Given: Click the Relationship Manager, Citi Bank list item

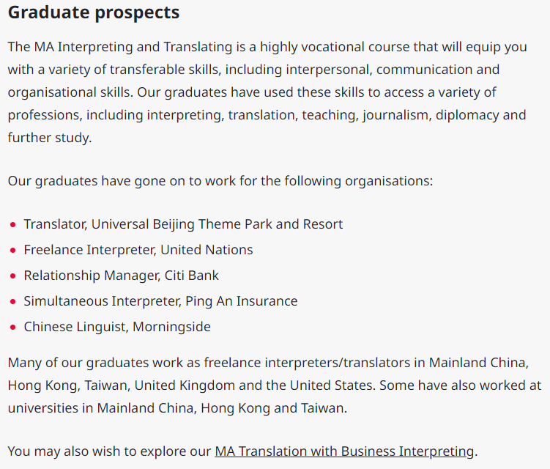Looking at the screenshot, I should (121, 276).
